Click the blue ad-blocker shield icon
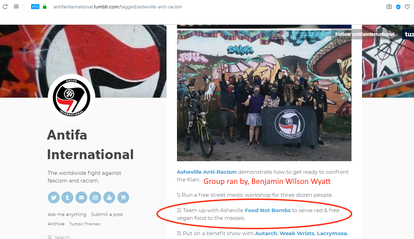This screenshot has height=239, width=414. (x=398, y=7)
